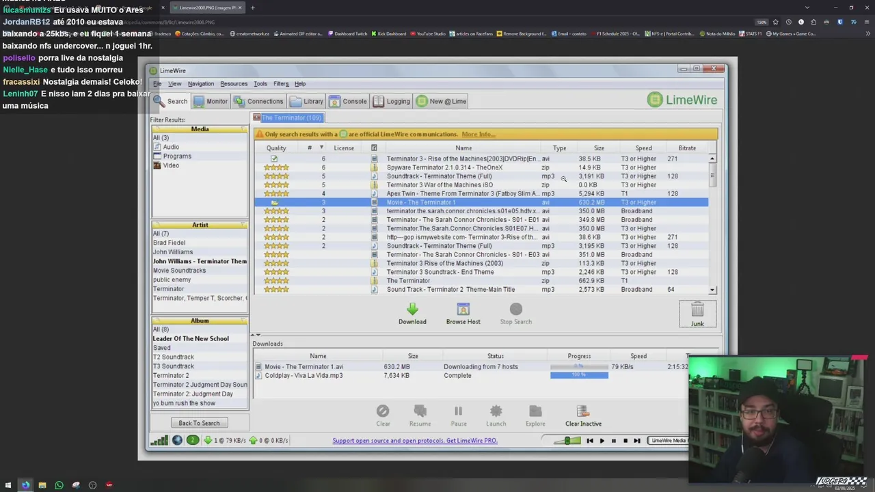Click the Speed column header in search results
Image resolution: width=875 pixels, height=492 pixels.
pos(643,148)
